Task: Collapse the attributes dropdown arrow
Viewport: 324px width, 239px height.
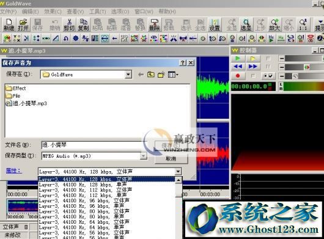Action: pyautogui.click(x=178, y=171)
